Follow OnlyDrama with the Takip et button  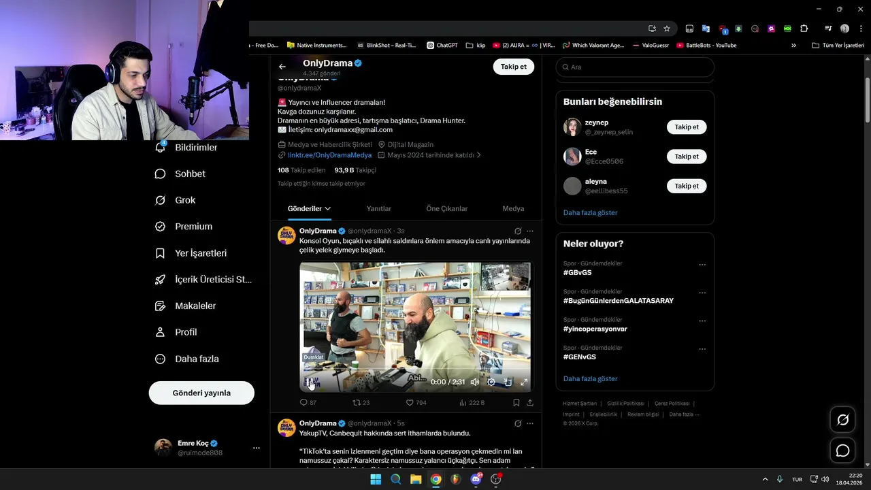pos(513,67)
